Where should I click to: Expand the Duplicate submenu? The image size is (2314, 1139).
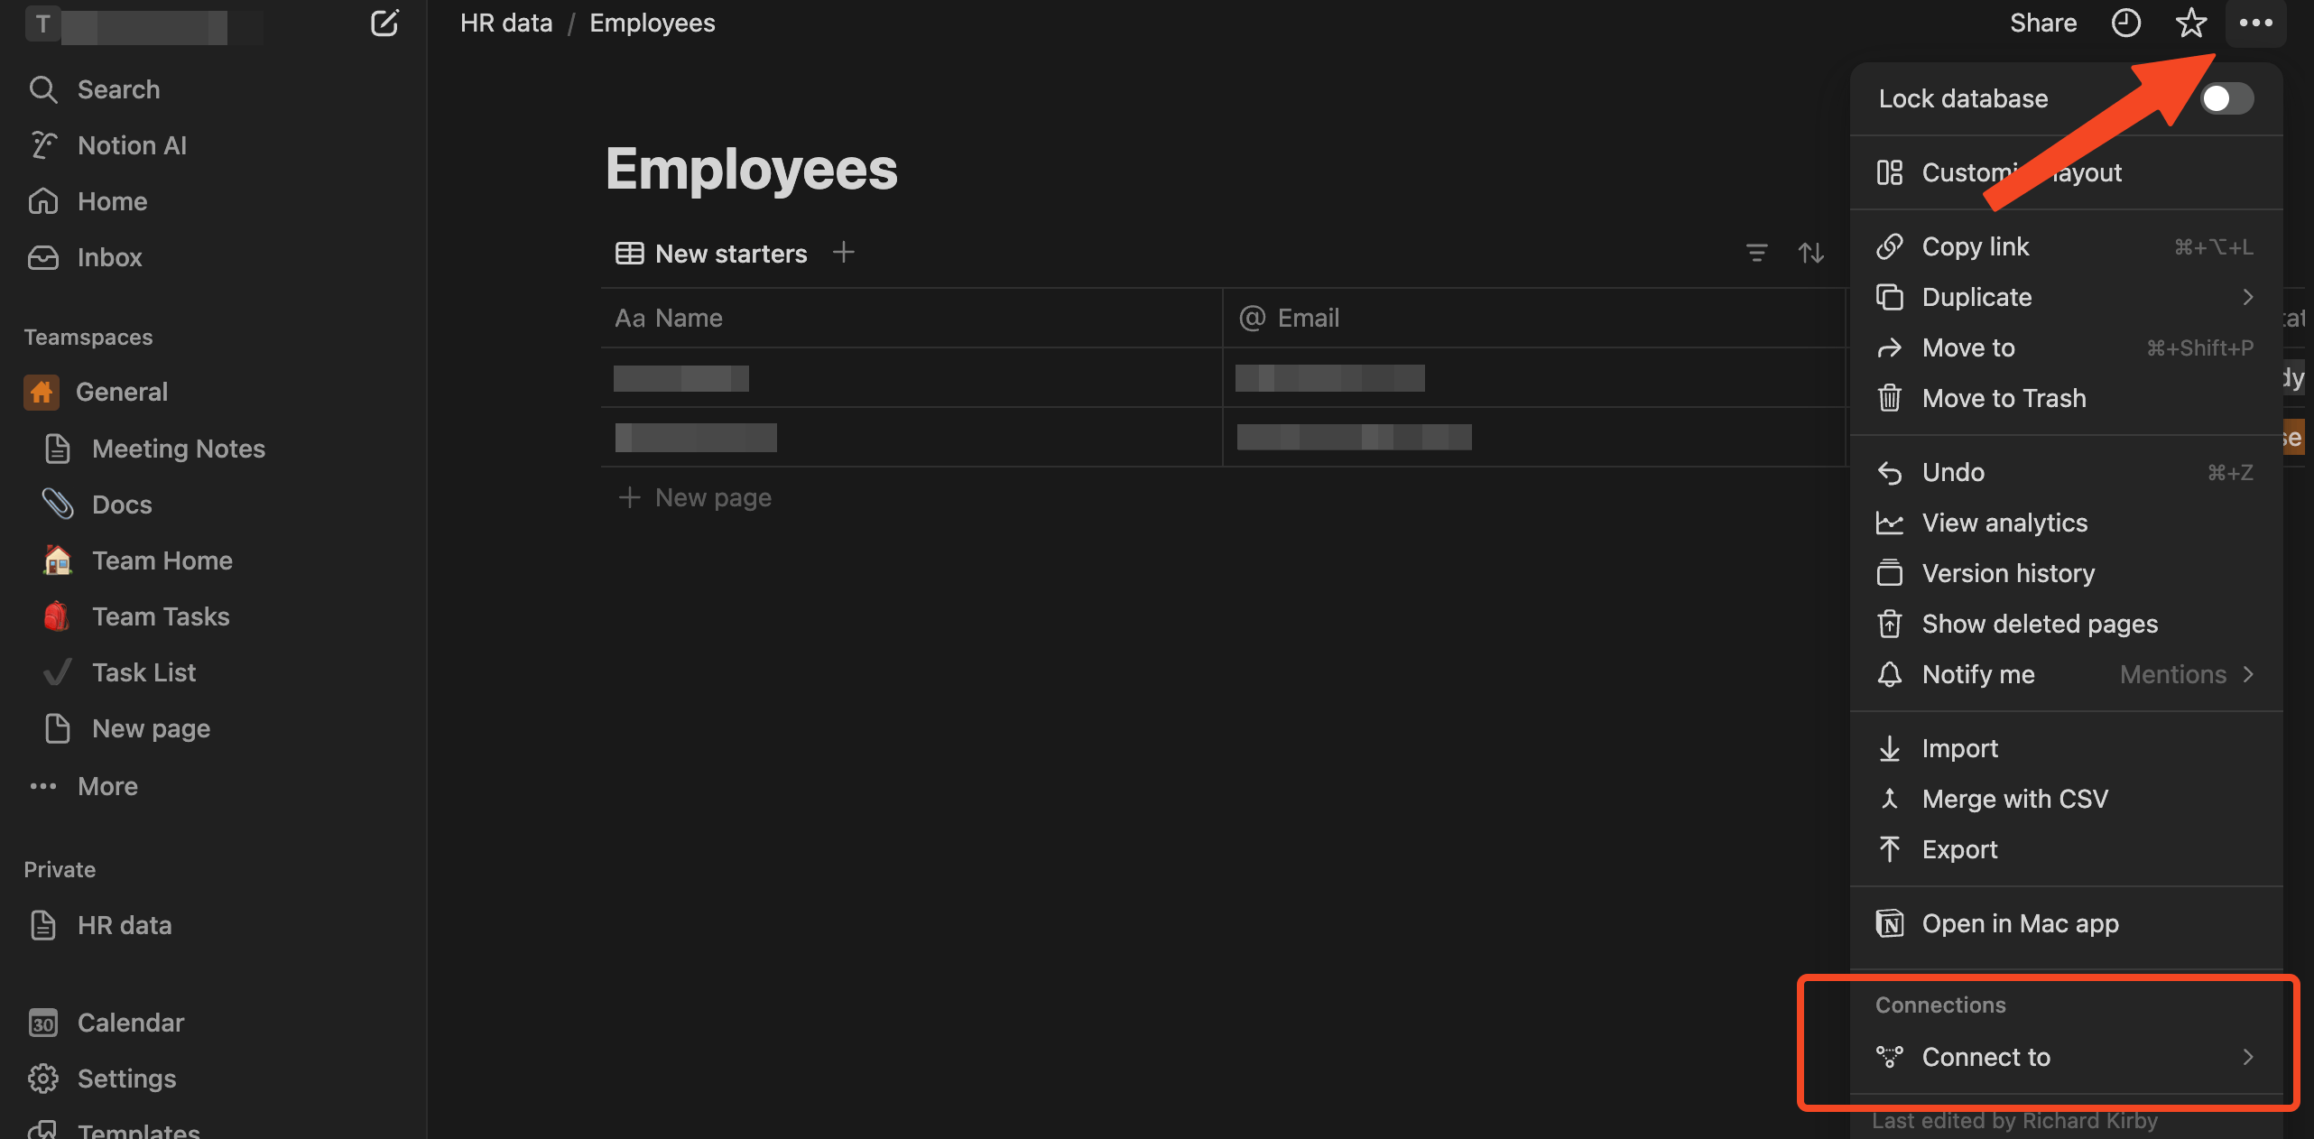click(2066, 297)
